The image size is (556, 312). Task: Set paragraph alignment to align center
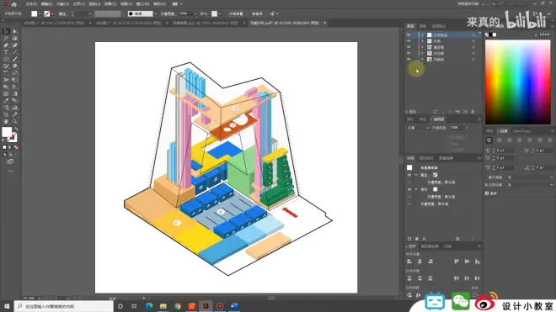tap(500, 140)
